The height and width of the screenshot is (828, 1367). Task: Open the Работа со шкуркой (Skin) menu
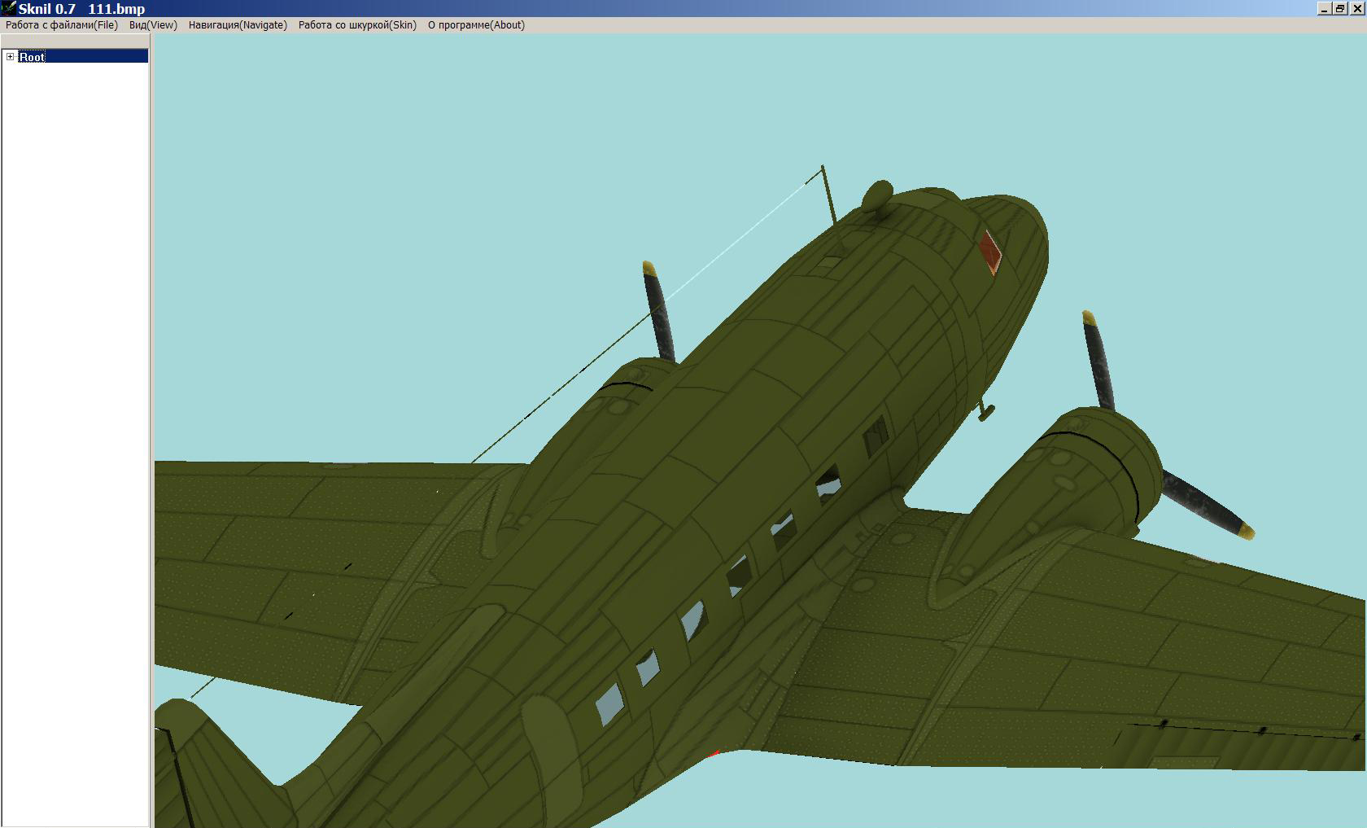click(357, 25)
